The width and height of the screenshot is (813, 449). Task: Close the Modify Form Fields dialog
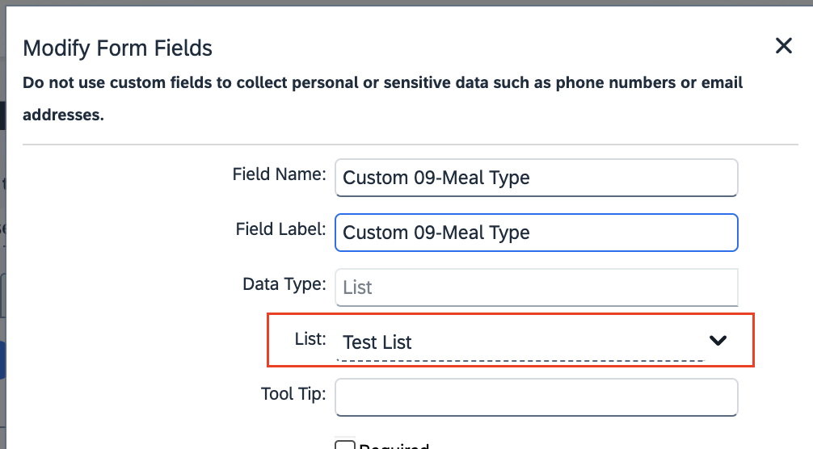783,46
